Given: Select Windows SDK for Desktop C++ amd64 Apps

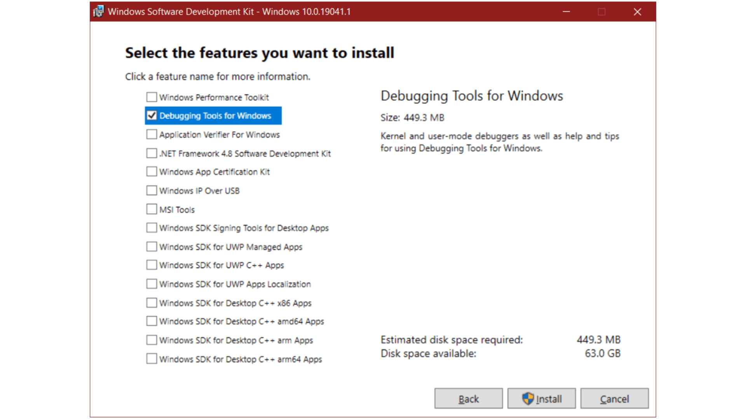Looking at the screenshot, I should click(x=152, y=321).
